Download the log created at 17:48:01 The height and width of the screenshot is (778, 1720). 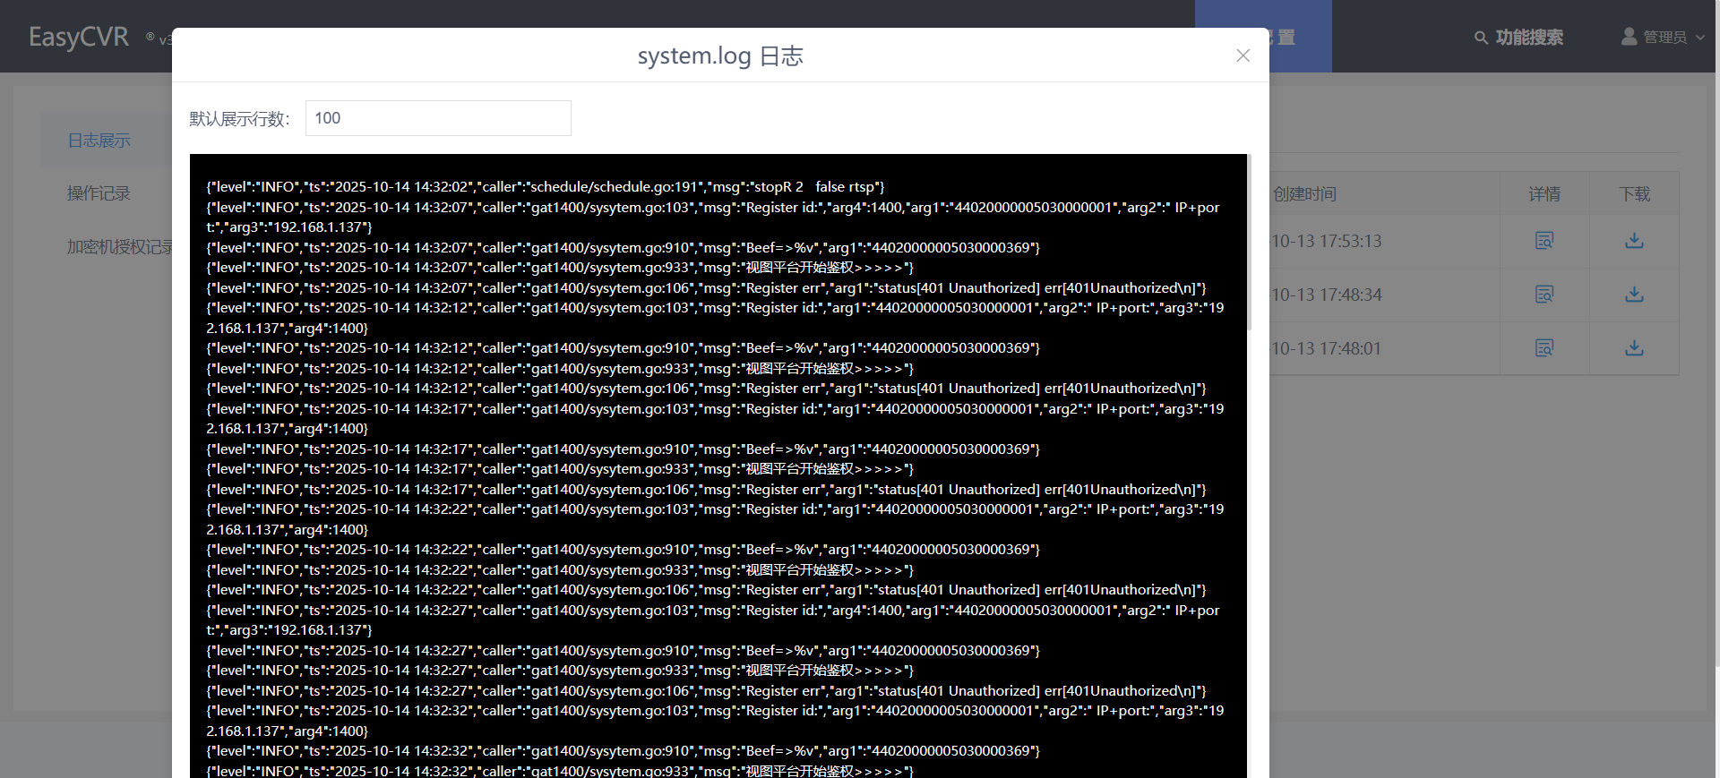point(1634,348)
